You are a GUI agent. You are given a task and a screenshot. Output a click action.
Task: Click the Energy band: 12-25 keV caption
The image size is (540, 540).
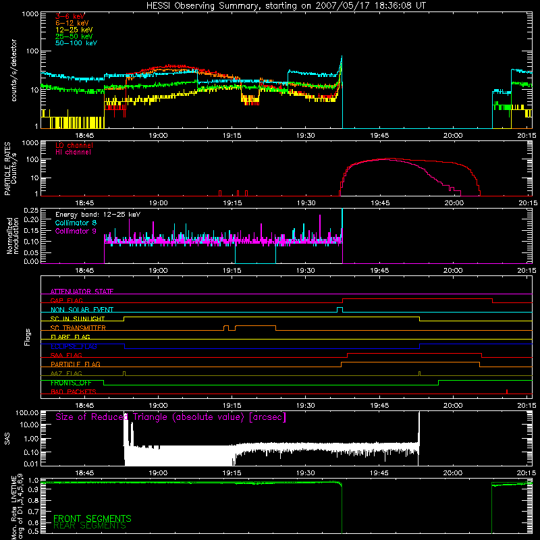click(98, 215)
